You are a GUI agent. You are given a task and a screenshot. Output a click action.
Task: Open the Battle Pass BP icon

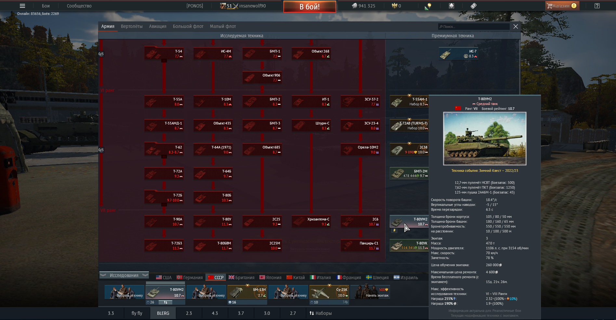pyautogui.click(x=474, y=6)
